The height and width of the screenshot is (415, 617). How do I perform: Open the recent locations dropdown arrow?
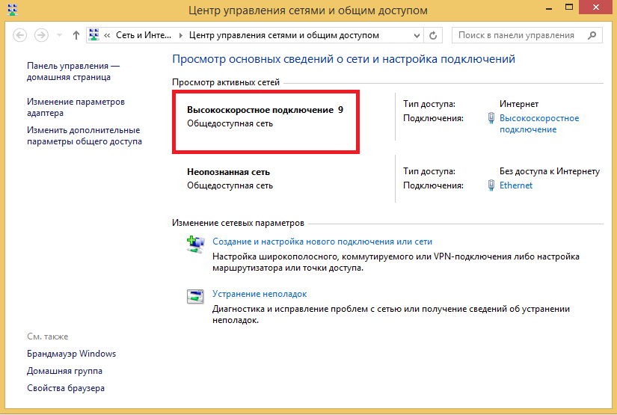click(x=60, y=35)
